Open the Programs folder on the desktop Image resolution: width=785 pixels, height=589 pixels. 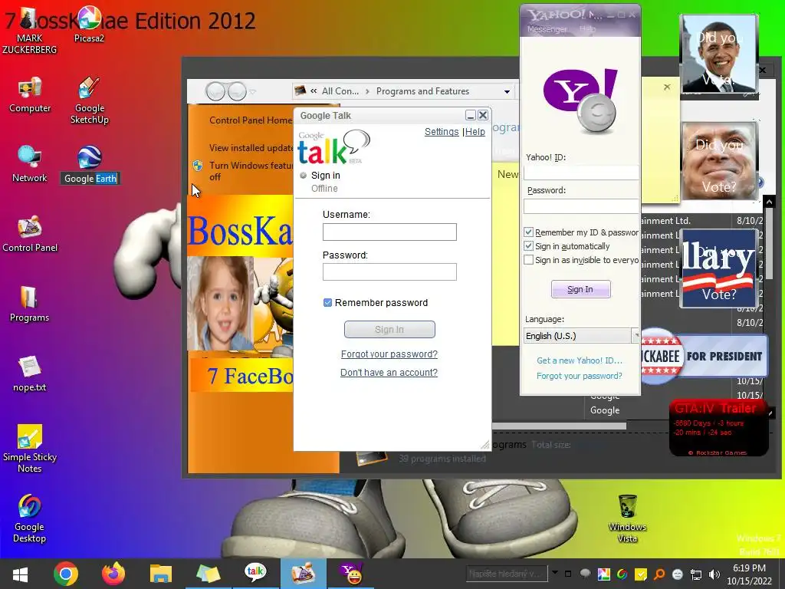point(29,304)
